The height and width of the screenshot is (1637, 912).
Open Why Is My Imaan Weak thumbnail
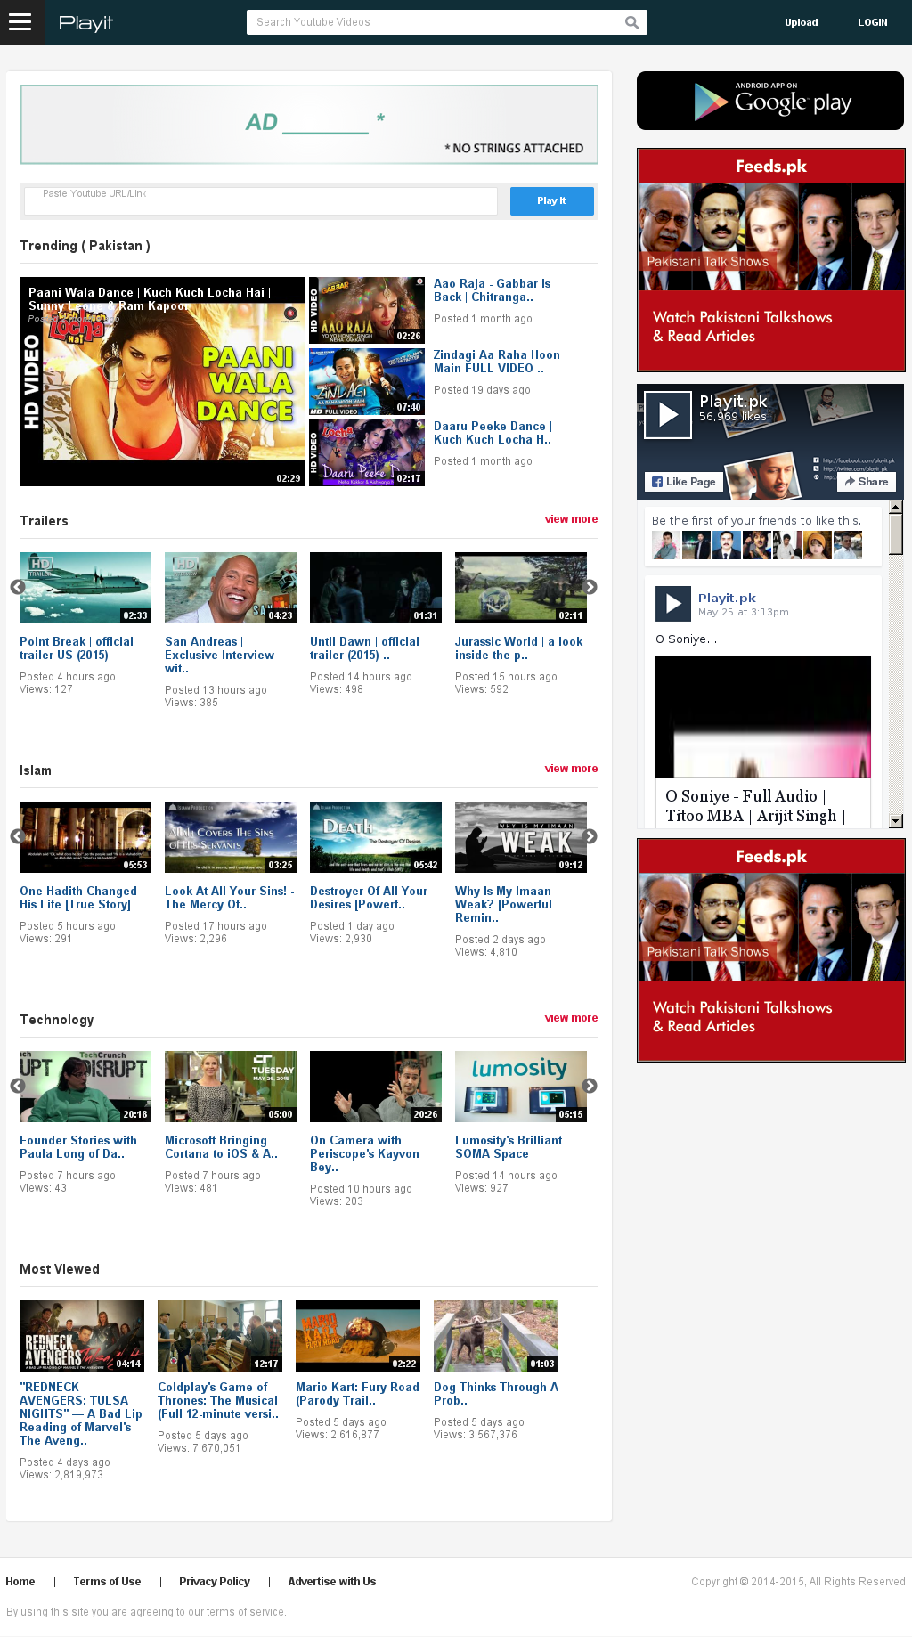pos(521,837)
